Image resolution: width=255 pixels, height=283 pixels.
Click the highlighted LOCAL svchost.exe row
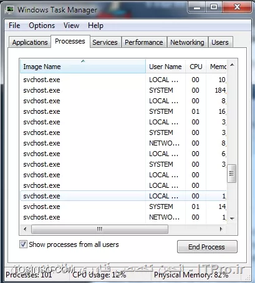click(123, 196)
